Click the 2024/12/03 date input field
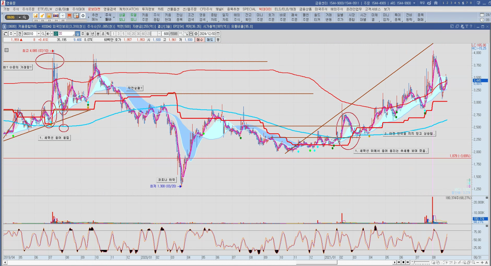The image size is (491, 266). (x=208, y=34)
